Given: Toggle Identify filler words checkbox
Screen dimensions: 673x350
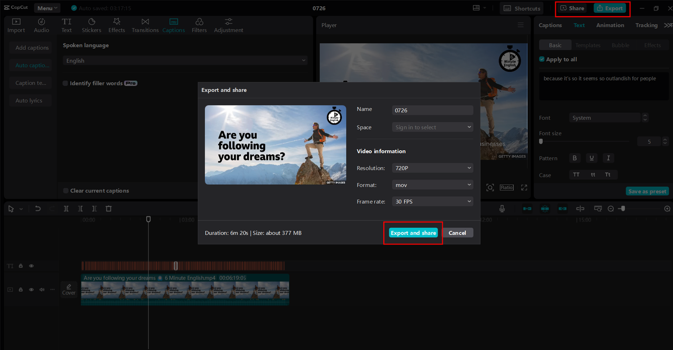Looking at the screenshot, I should point(66,83).
